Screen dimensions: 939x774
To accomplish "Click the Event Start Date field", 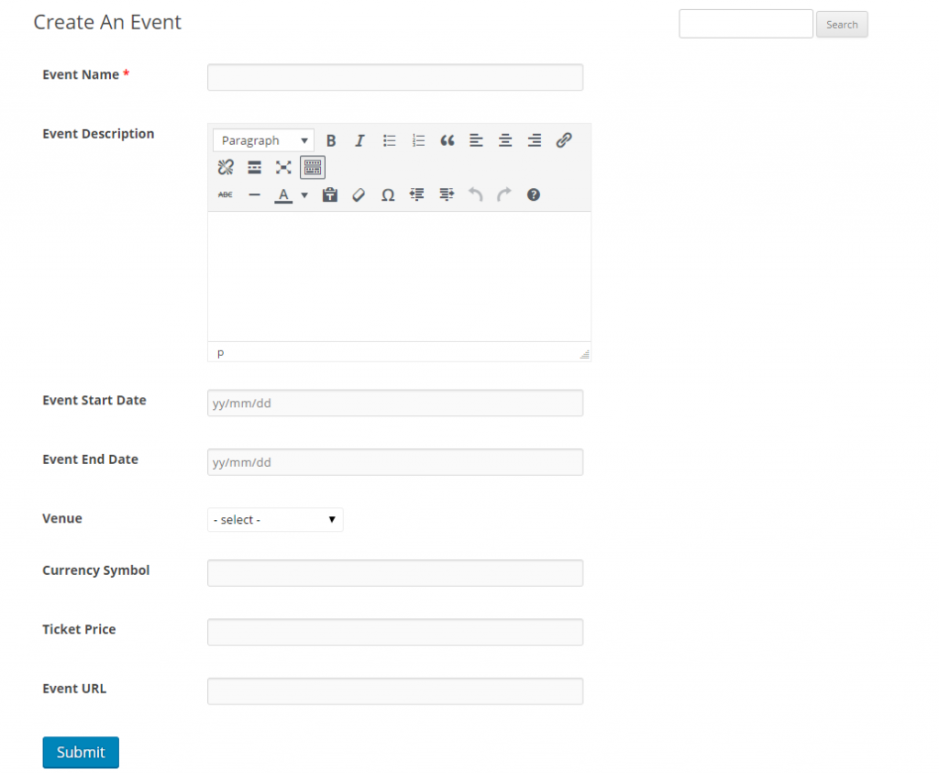I will 394,403.
